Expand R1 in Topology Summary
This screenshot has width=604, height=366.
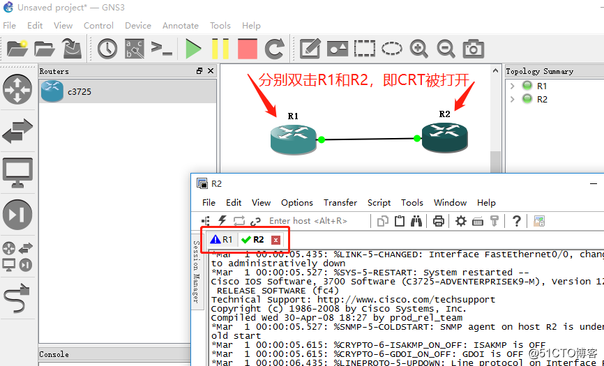click(x=513, y=86)
